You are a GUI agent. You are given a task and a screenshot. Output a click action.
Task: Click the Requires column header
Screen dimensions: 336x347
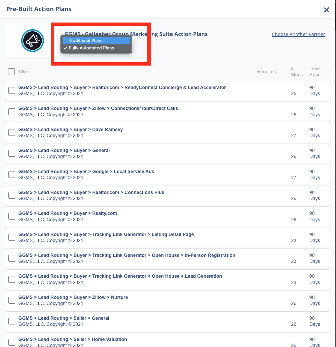[x=266, y=72]
